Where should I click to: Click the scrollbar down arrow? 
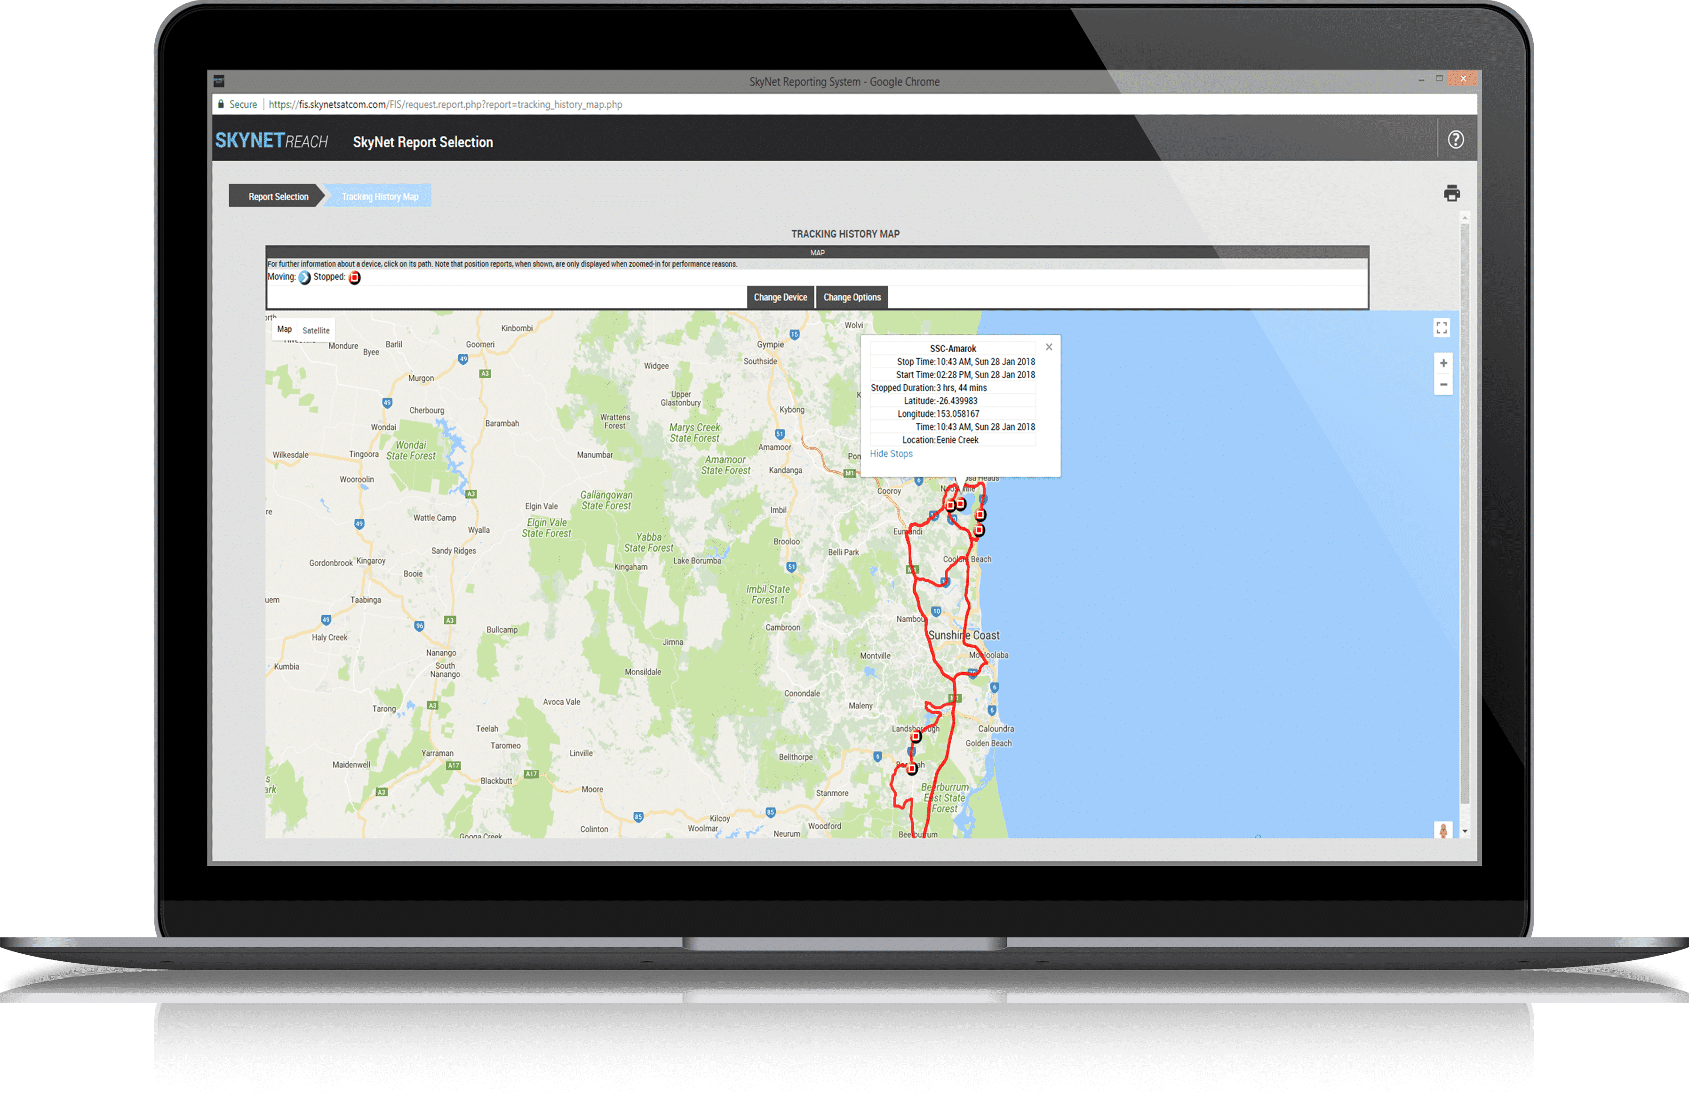tap(1465, 832)
